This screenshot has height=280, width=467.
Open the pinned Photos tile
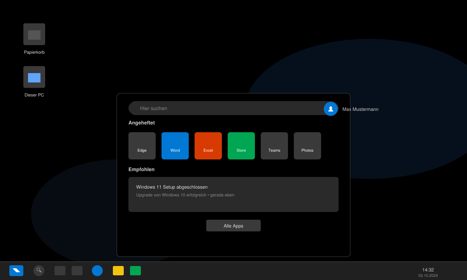(307, 146)
